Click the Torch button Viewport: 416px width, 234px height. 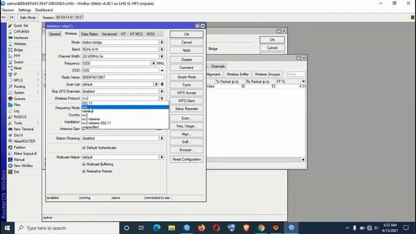pyautogui.click(x=187, y=85)
